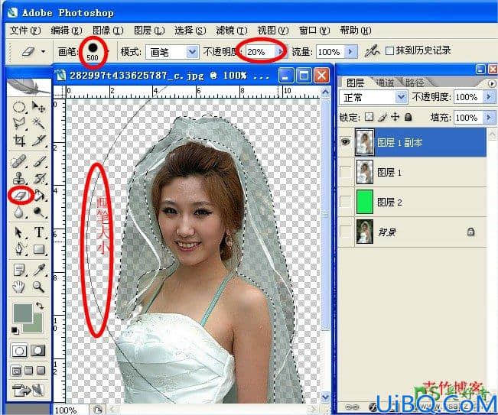This screenshot has width=498, height=415.
Task: Select the Type tool
Action: tap(39, 232)
